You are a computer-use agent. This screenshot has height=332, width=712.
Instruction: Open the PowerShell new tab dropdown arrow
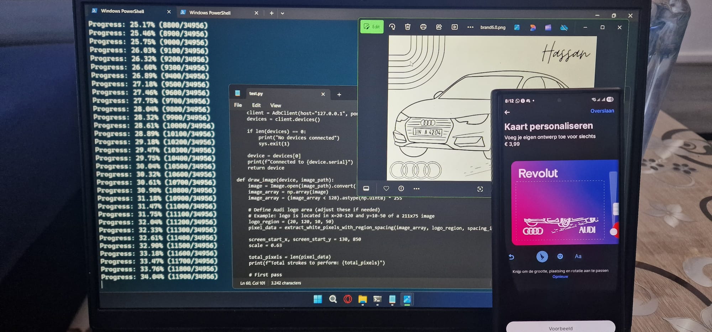point(282,14)
